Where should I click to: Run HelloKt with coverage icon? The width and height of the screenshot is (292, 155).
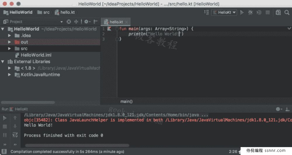[x=259, y=13]
